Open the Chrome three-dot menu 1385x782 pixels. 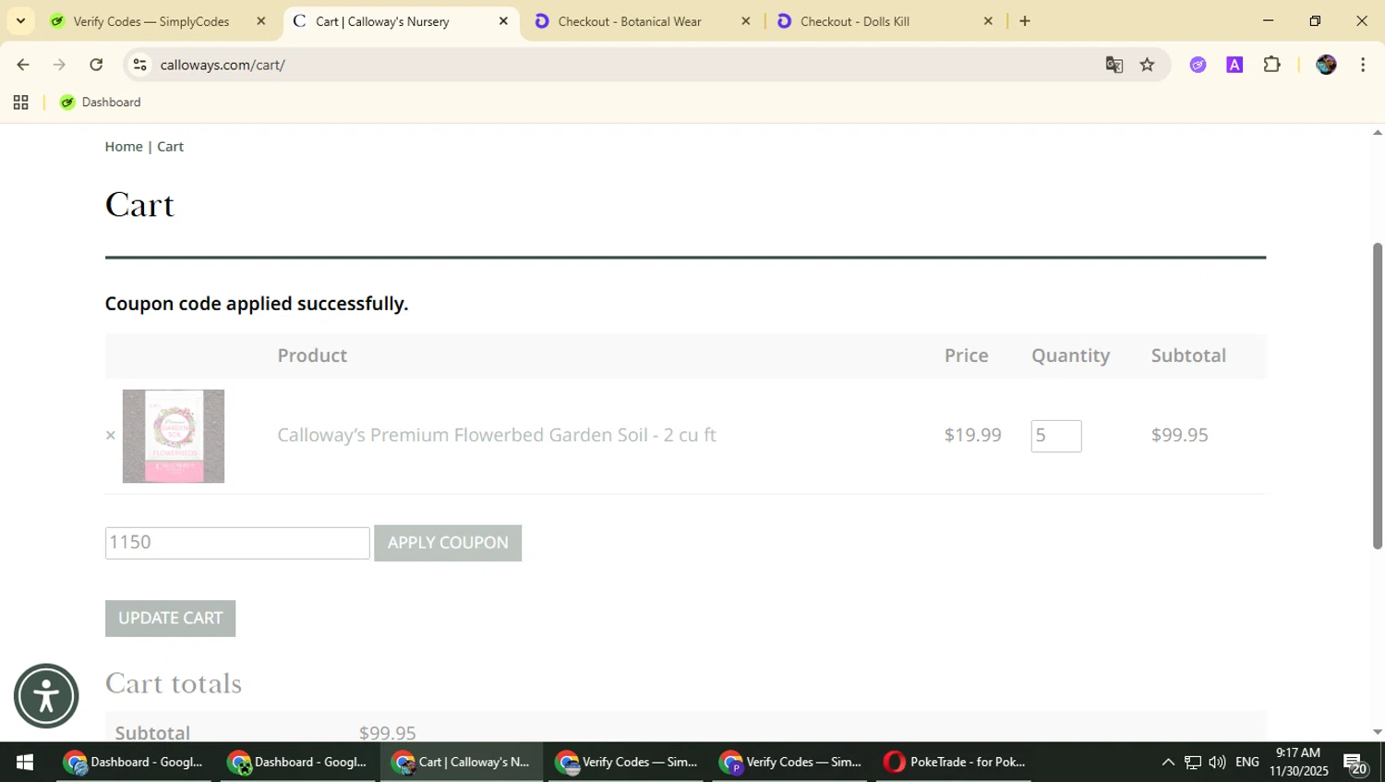[x=1363, y=65]
